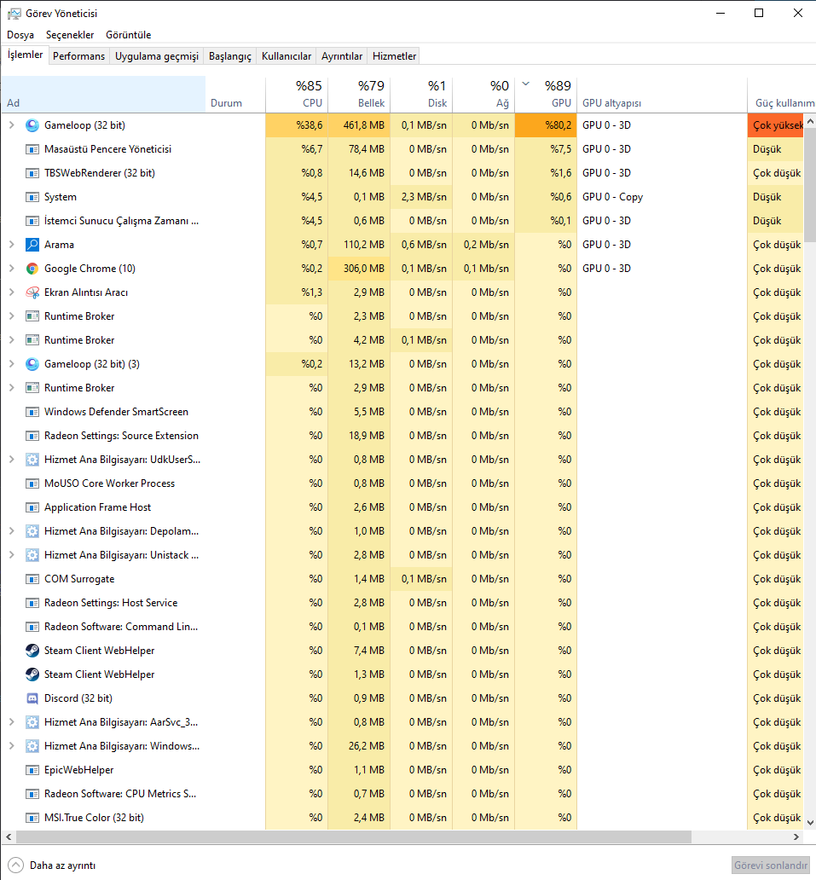
Task: Expand the top Gameloop (32 bit) process group
Action: tap(11, 125)
